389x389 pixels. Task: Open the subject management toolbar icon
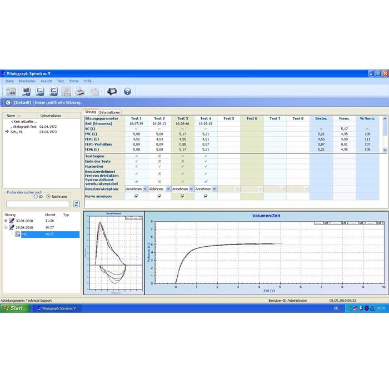11,91
